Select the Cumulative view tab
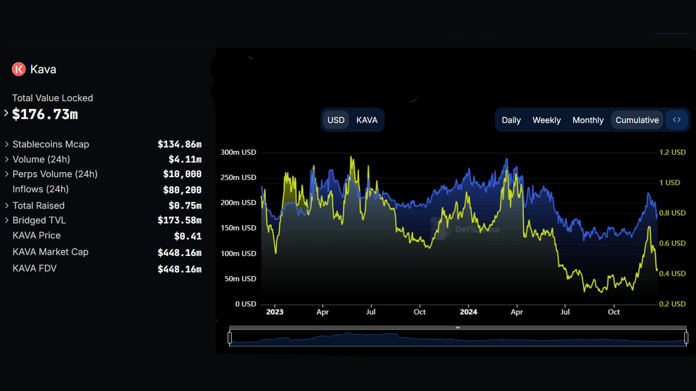 click(637, 120)
